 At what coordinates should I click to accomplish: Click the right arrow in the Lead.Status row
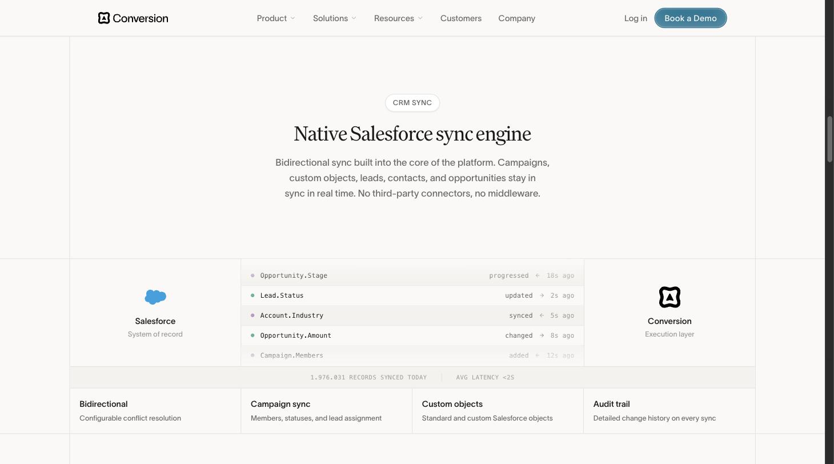(542, 295)
